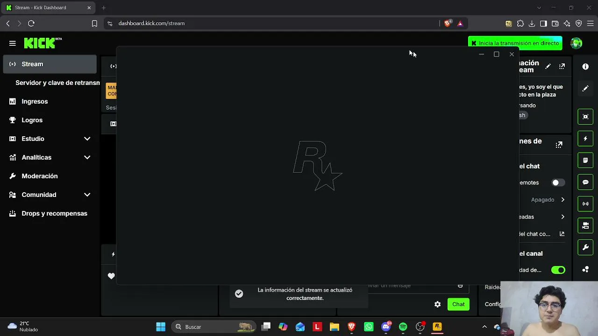The image size is (598, 336).
Task: Expand the Analíticas submenu chevron
Action: [x=87, y=157]
